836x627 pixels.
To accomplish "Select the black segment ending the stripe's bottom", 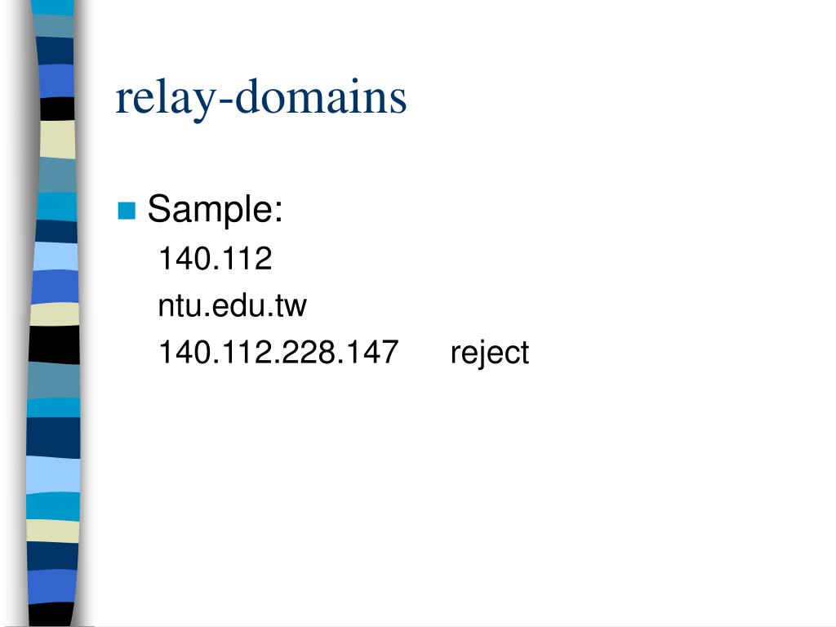I will pos(51,615).
